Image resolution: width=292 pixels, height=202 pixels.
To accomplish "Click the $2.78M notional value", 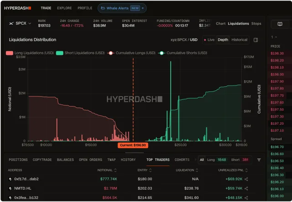I will coord(110,188).
